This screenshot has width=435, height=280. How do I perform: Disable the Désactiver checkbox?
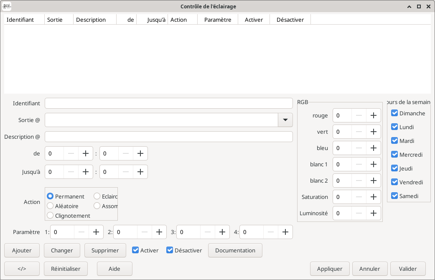click(x=170, y=250)
